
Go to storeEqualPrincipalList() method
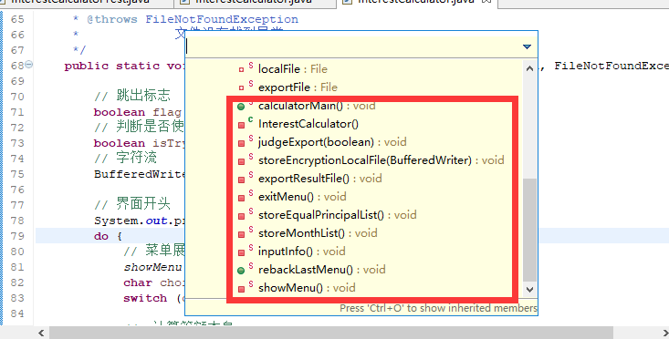[x=337, y=215]
